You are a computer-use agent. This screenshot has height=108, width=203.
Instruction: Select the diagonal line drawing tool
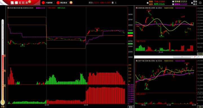click(201, 57)
